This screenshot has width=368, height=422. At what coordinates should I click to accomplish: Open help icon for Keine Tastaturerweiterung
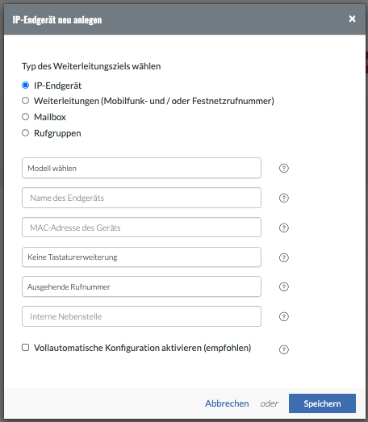click(284, 257)
